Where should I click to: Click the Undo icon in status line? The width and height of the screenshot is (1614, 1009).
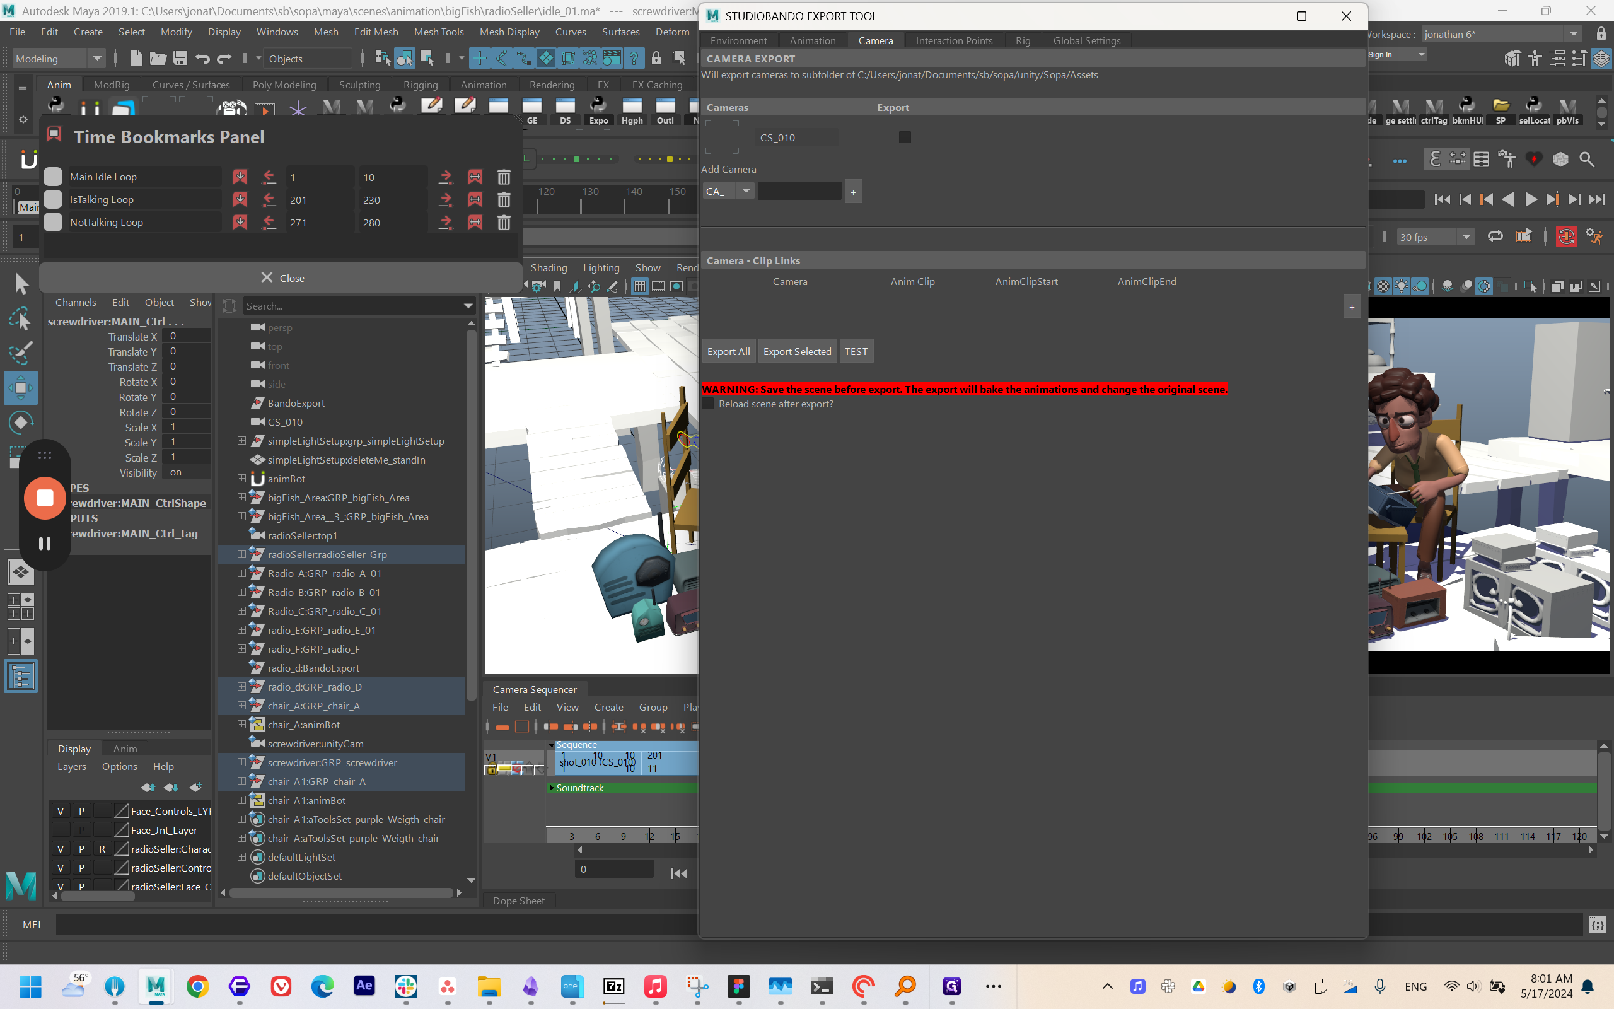202,59
